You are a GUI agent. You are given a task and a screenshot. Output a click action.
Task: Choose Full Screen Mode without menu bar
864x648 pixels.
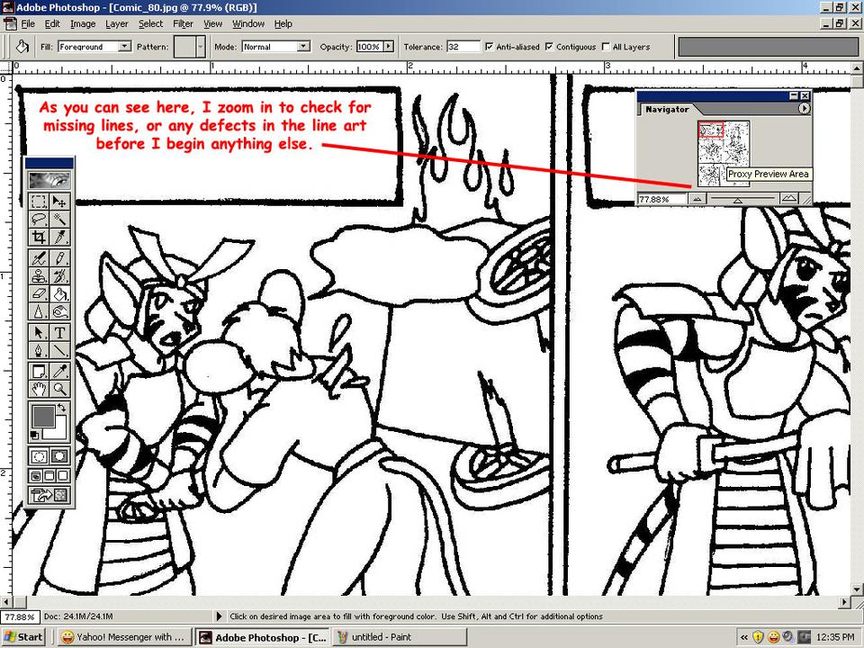[62, 475]
